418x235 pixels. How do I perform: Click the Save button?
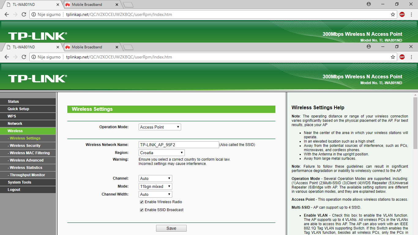tap(171, 228)
